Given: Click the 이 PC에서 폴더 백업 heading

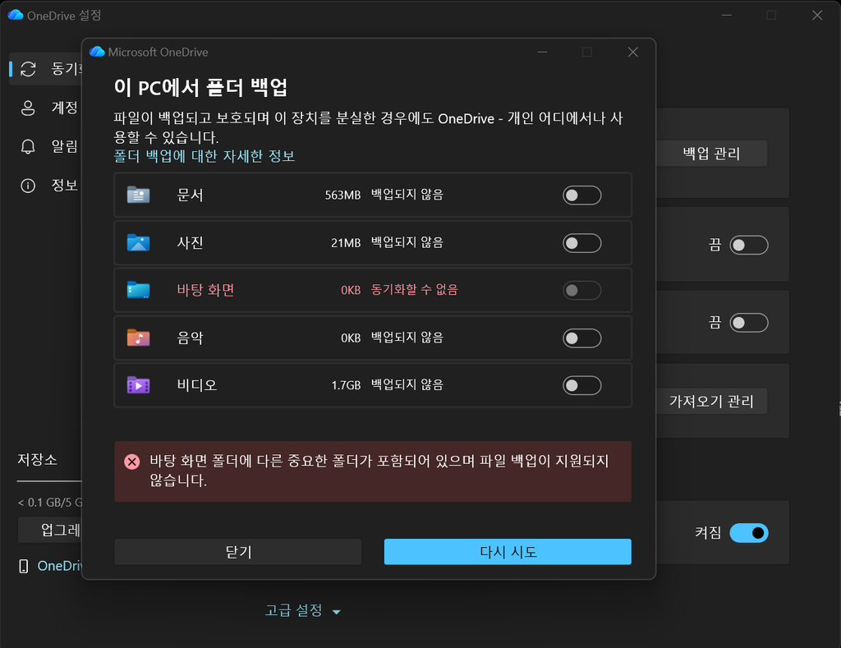Looking at the screenshot, I should 200,87.
